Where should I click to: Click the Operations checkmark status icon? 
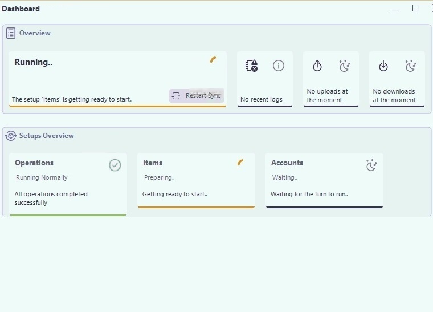tap(115, 165)
